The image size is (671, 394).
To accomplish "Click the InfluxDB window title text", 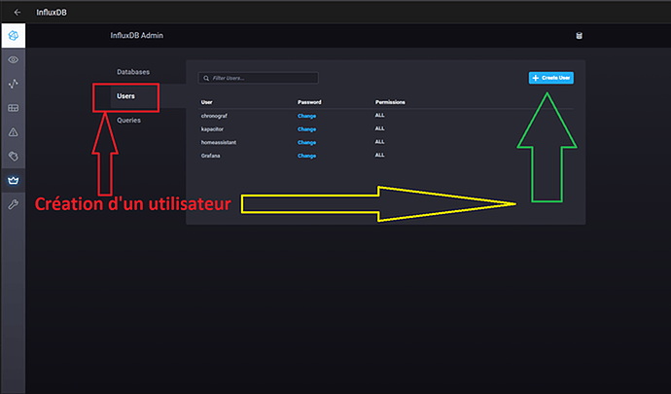I will click(52, 13).
